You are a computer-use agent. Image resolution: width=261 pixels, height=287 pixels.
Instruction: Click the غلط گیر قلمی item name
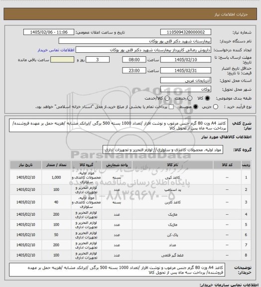pos(172,255)
